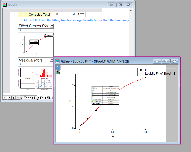Image resolution: width=191 pixels, height=152 pixels.
Task: Switch to FitNL1 sheet tab
Action: point(46,98)
